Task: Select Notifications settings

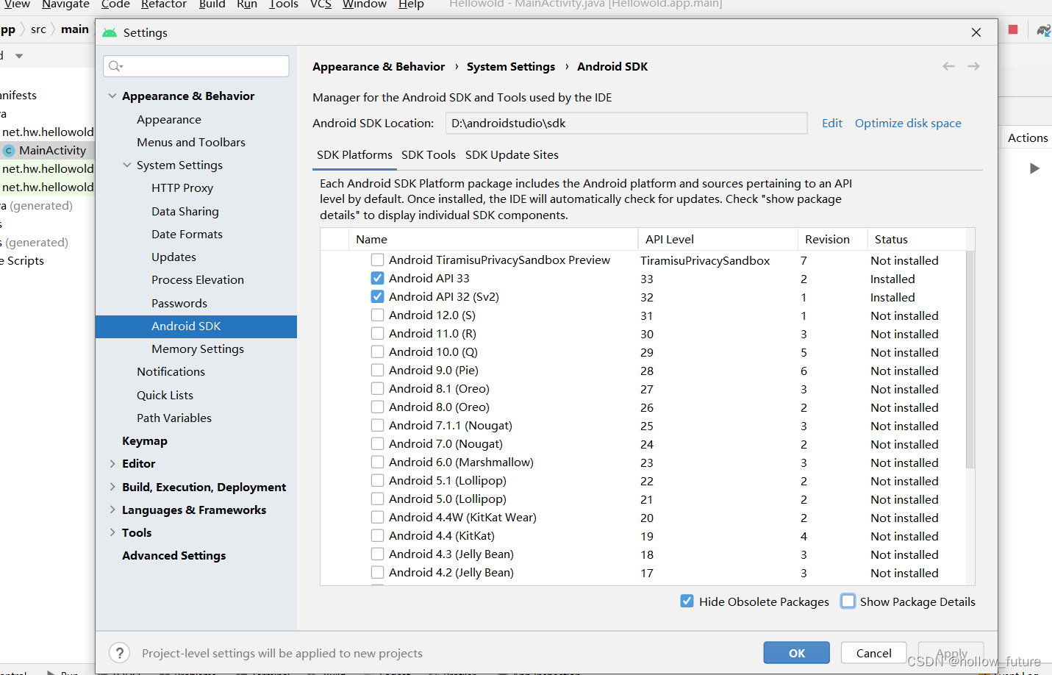Action: point(171,372)
